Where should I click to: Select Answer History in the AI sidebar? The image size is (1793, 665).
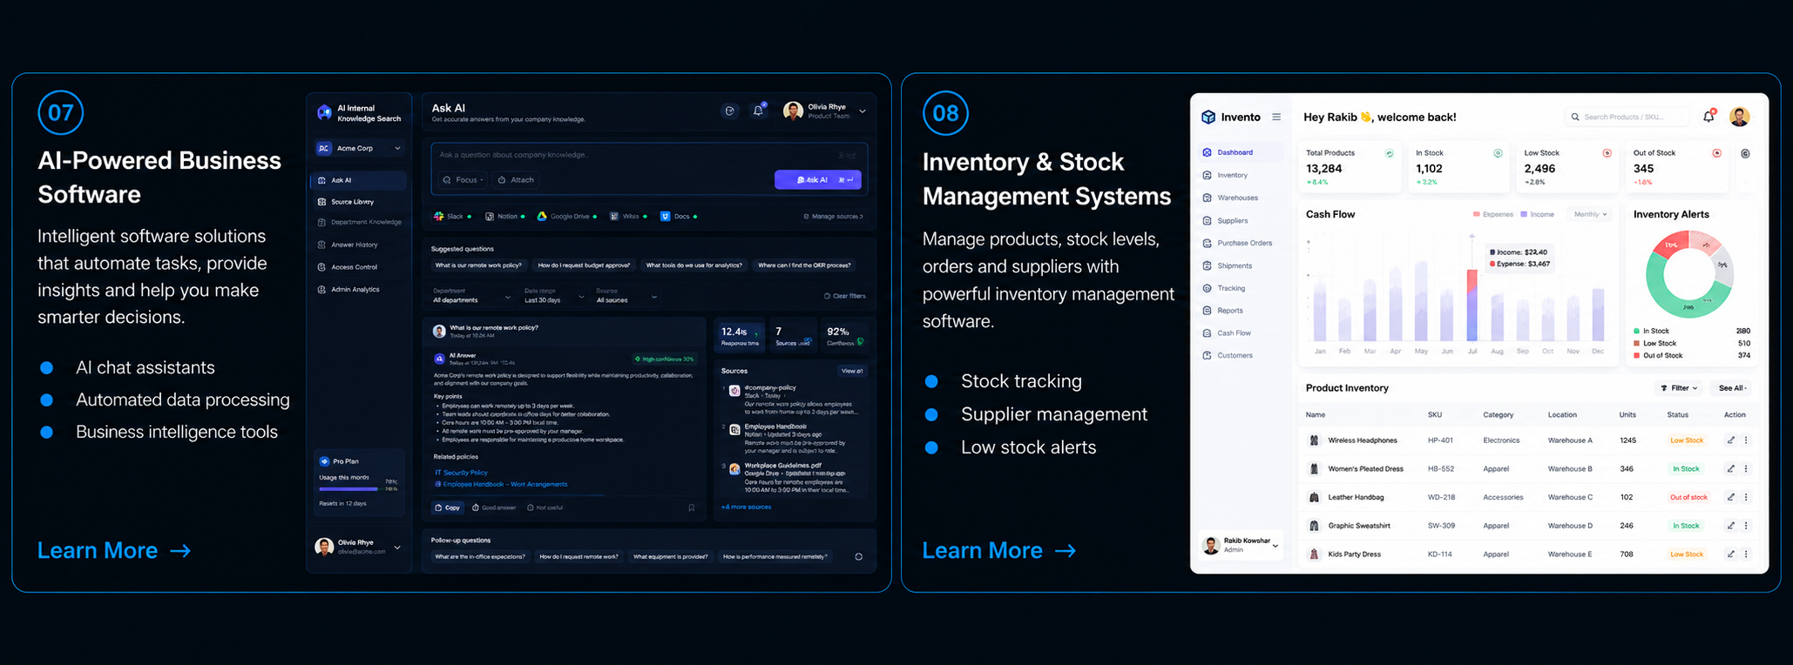359,245
